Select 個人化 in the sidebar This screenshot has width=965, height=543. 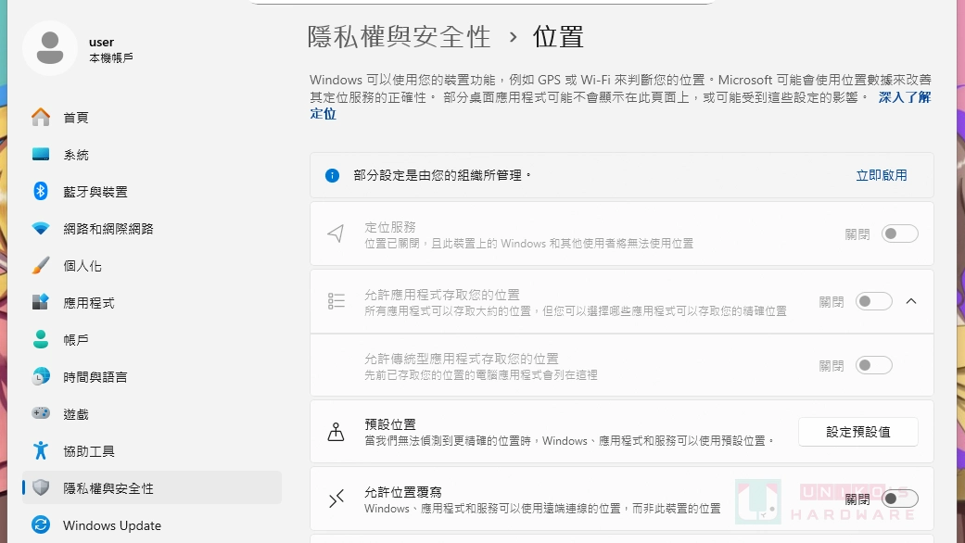pos(151,266)
